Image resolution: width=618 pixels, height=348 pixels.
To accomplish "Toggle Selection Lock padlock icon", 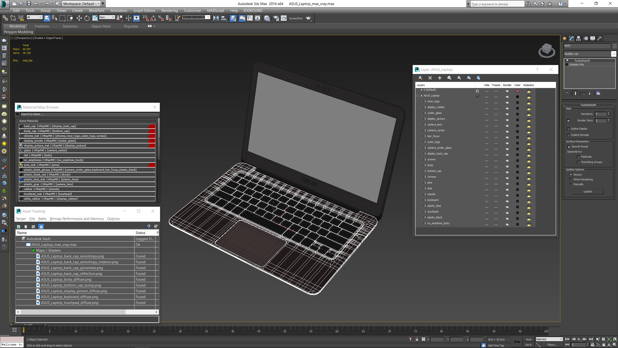I will tap(417, 339).
